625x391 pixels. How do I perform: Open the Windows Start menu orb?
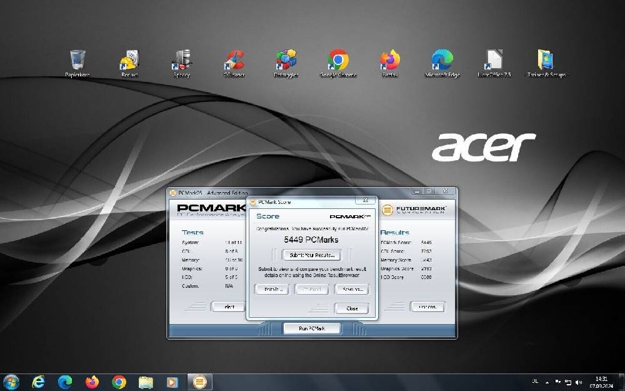tap(11, 382)
